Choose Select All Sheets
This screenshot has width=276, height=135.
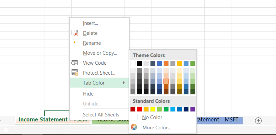tap(101, 115)
